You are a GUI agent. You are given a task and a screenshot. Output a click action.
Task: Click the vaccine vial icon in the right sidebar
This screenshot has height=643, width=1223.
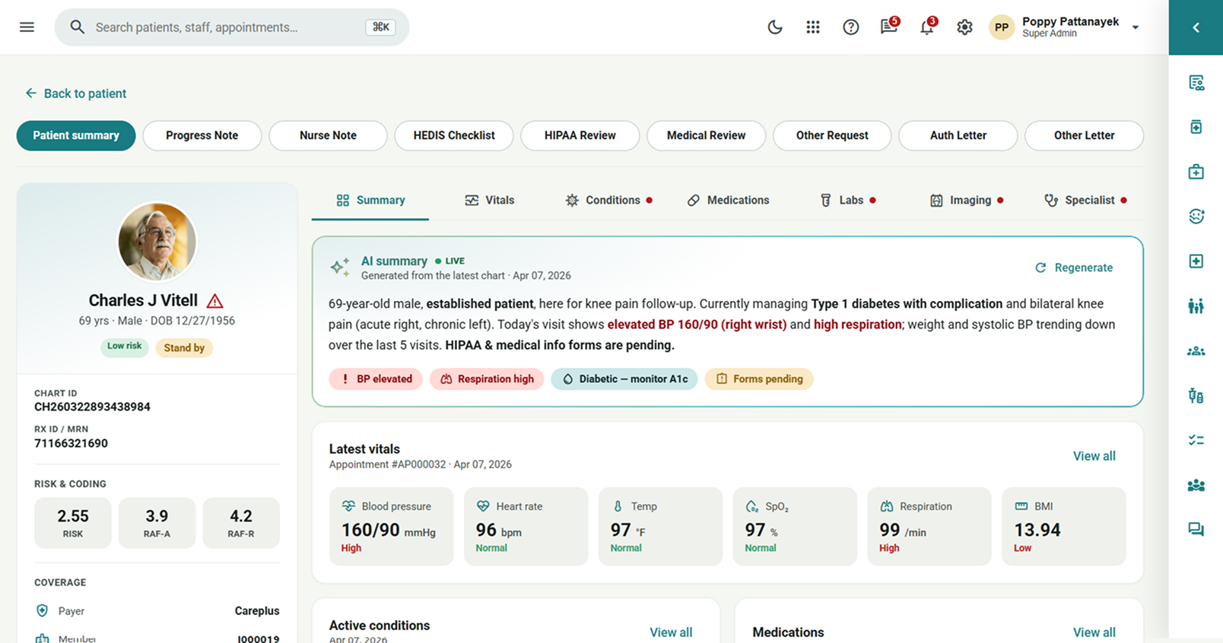point(1196,395)
